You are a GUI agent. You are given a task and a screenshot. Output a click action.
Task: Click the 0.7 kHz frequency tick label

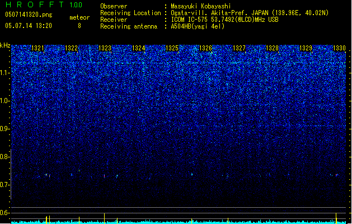tap(5, 185)
